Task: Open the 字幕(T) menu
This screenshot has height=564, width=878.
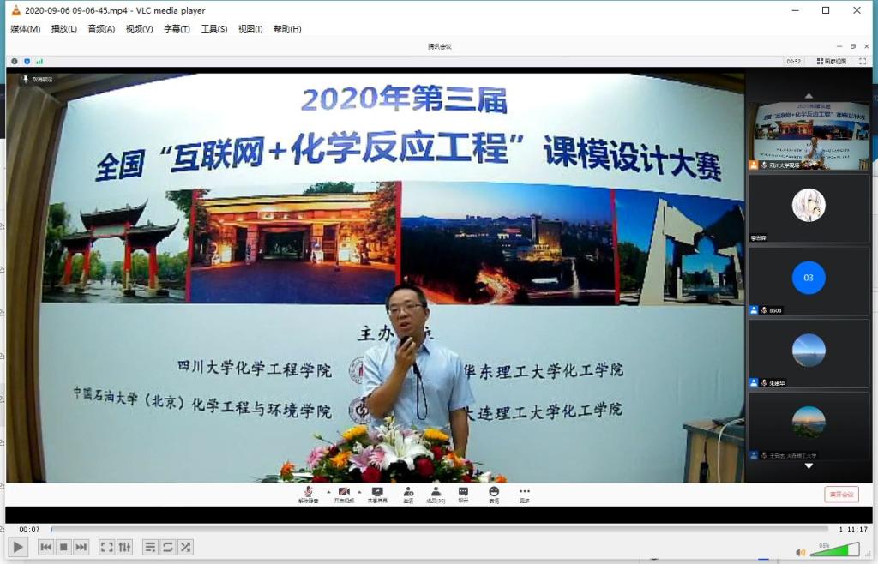Action: pos(177,29)
